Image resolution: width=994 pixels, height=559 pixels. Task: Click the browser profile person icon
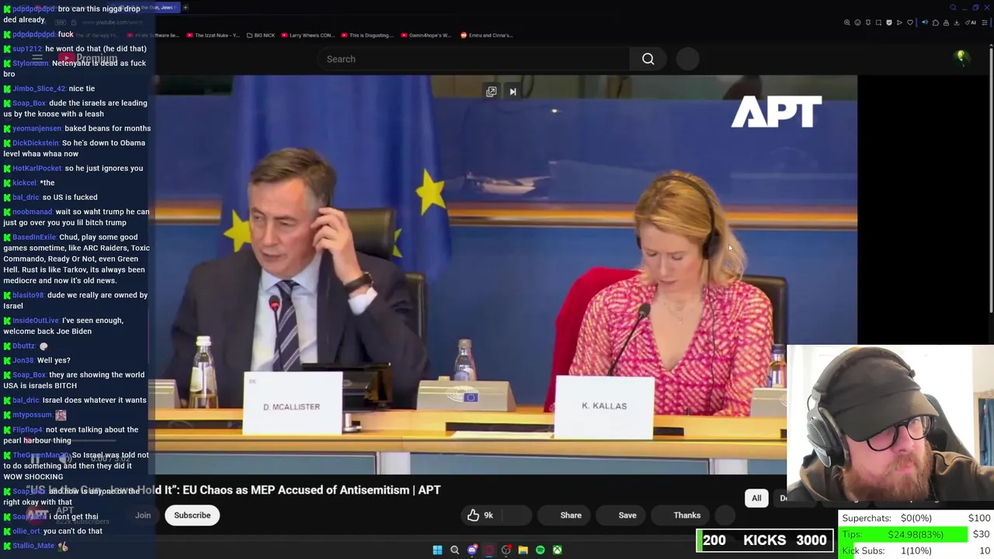click(946, 23)
